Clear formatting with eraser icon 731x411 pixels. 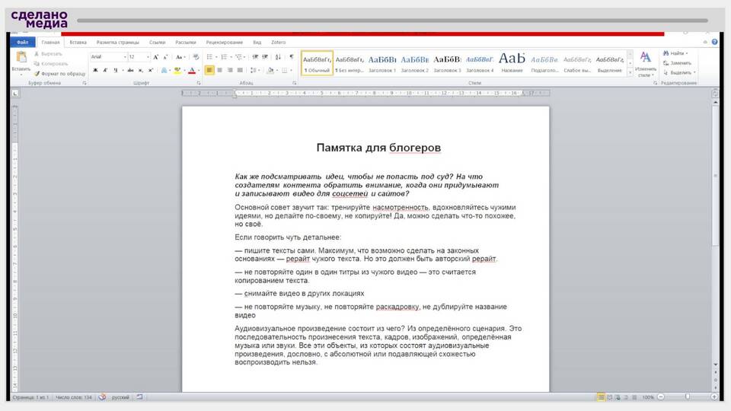tap(196, 57)
